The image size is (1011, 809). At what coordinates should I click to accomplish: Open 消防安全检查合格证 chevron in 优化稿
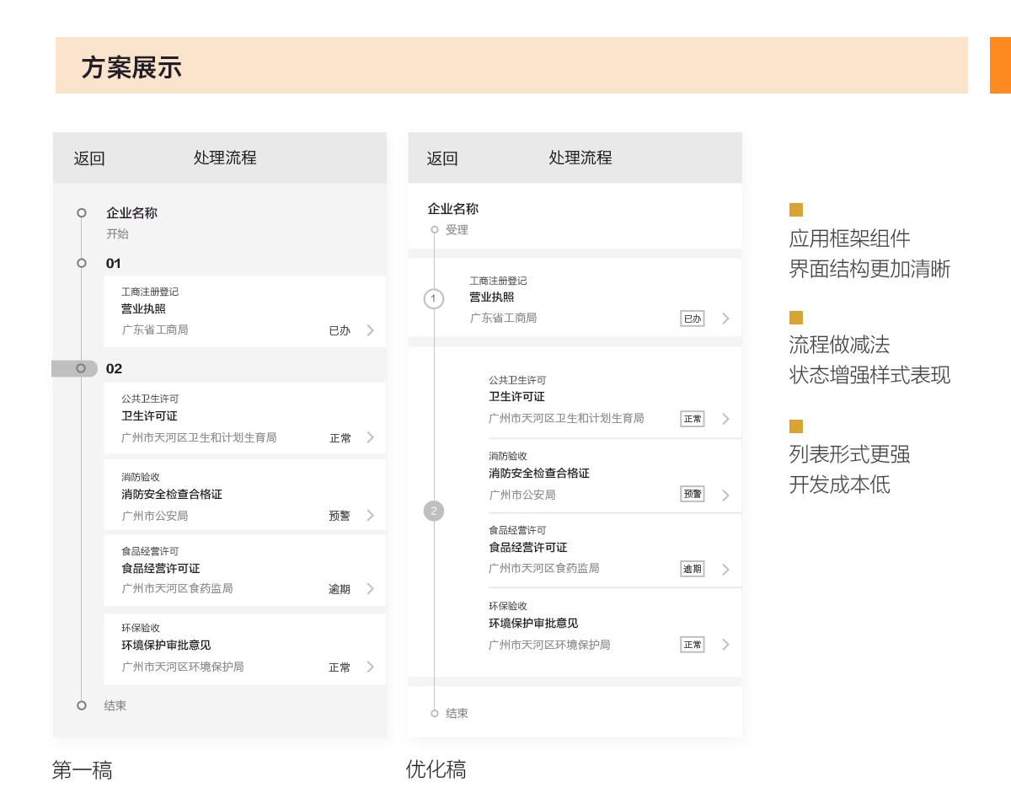pyautogui.click(x=725, y=495)
